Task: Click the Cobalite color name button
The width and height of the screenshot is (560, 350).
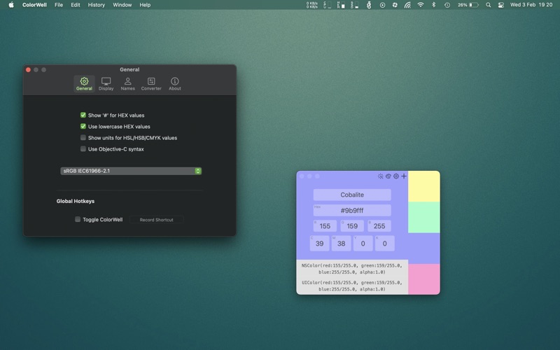Action: click(352, 195)
